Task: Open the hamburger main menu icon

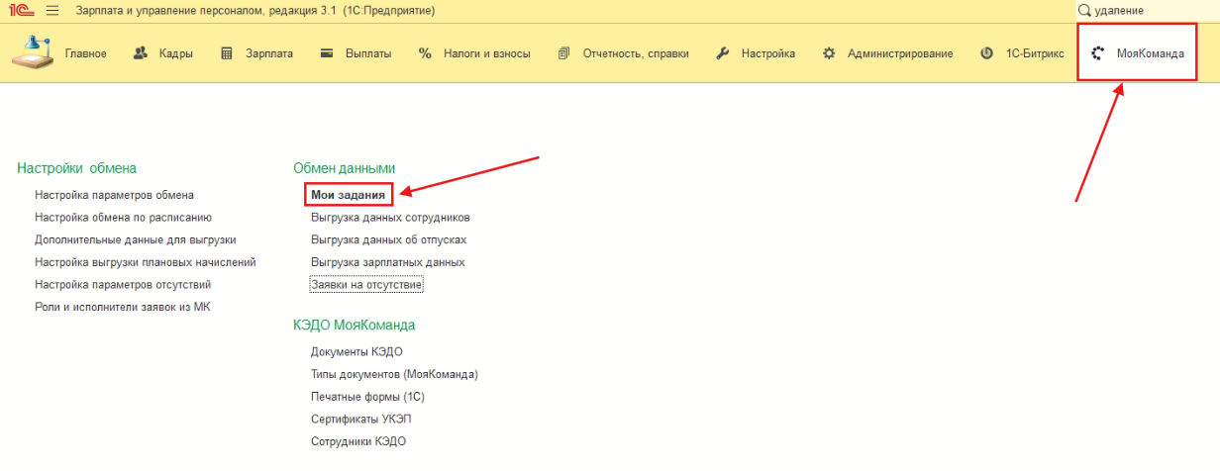Action: (52, 10)
